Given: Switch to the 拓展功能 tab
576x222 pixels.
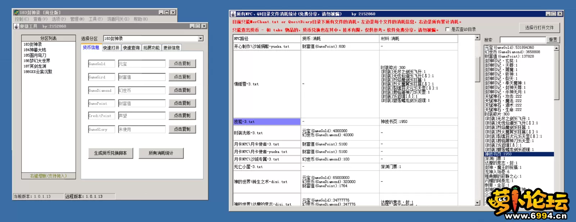Looking at the screenshot, I should pos(151,48).
